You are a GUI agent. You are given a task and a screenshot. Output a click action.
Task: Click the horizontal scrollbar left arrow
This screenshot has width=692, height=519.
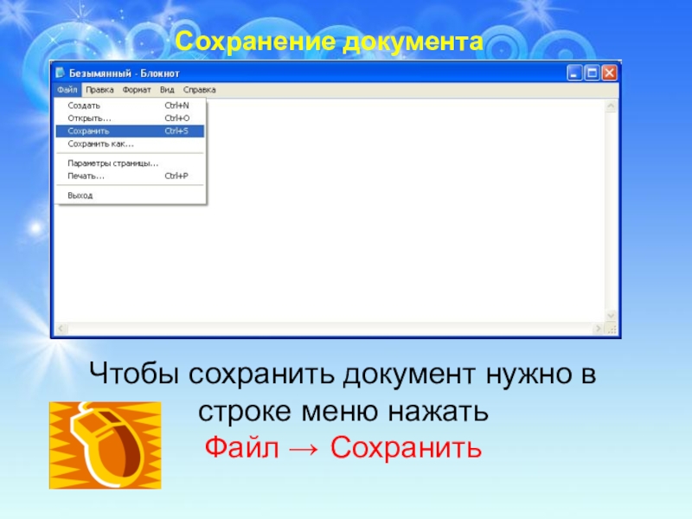click(61, 329)
